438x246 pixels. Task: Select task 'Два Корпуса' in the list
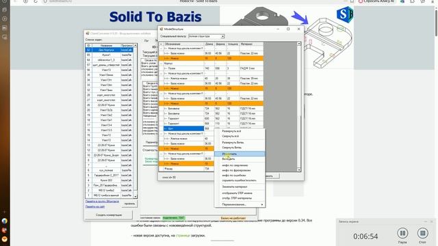pos(109,50)
